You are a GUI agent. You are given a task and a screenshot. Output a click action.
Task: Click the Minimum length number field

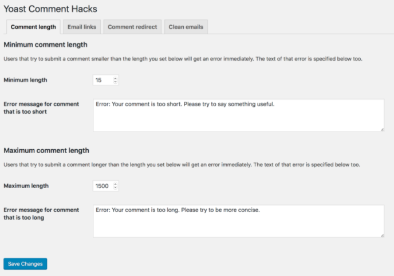(x=102, y=81)
